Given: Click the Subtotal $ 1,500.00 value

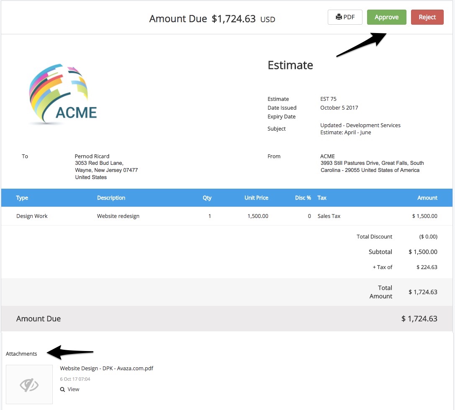Looking at the screenshot, I should [423, 252].
